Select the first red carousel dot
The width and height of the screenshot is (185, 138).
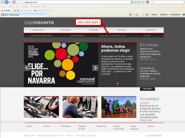pos(115,83)
